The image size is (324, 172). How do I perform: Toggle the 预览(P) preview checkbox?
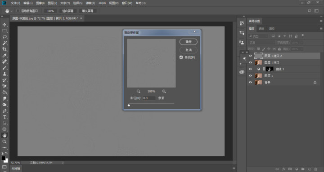click(181, 57)
